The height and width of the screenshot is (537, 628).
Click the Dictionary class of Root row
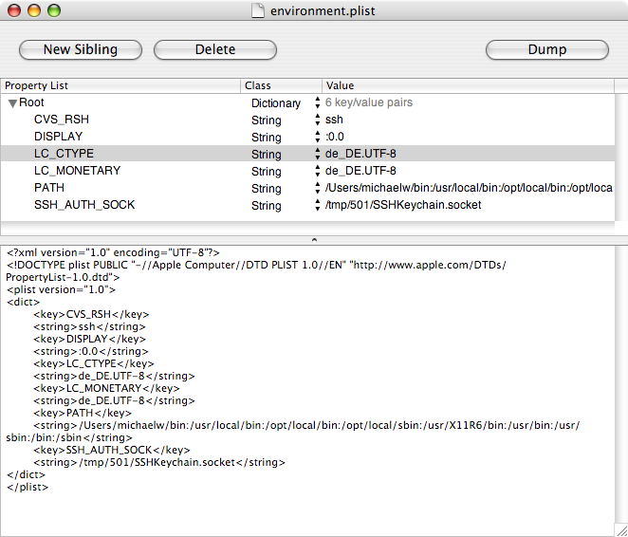pyautogui.click(x=276, y=103)
